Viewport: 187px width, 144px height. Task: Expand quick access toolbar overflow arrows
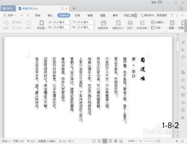pos(22,15)
